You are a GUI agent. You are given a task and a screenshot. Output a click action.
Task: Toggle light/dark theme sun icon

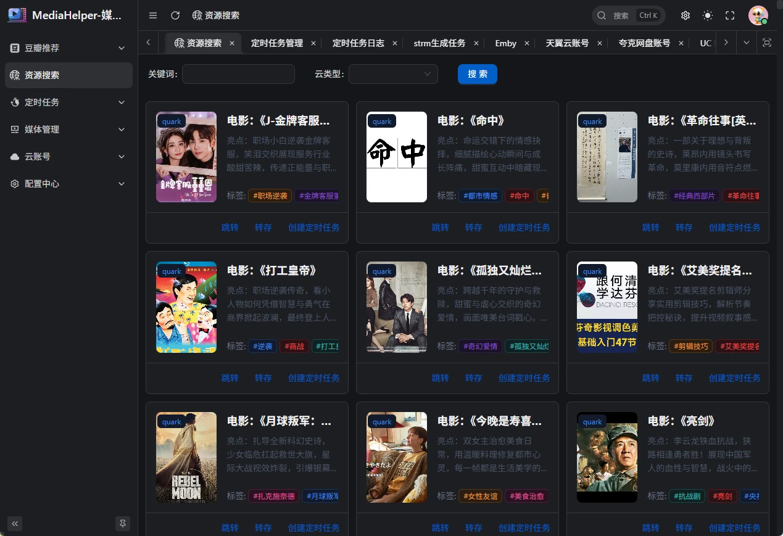pyautogui.click(x=708, y=15)
